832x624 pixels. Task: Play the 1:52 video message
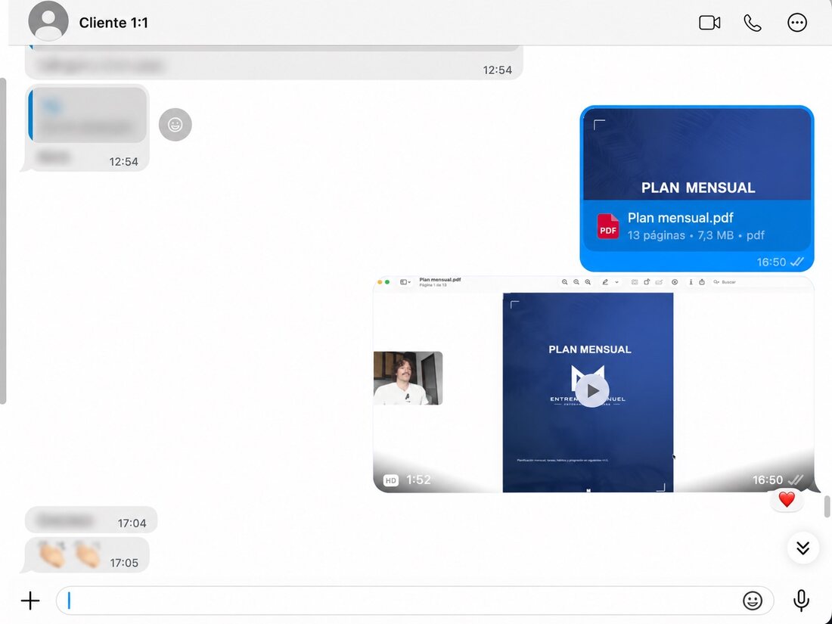coord(592,391)
